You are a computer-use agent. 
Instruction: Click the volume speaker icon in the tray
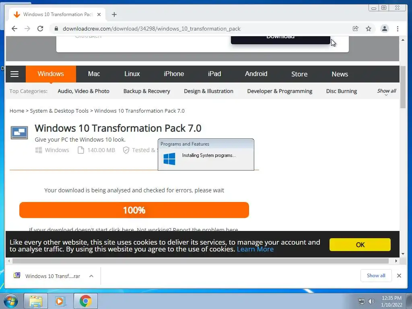click(371, 301)
